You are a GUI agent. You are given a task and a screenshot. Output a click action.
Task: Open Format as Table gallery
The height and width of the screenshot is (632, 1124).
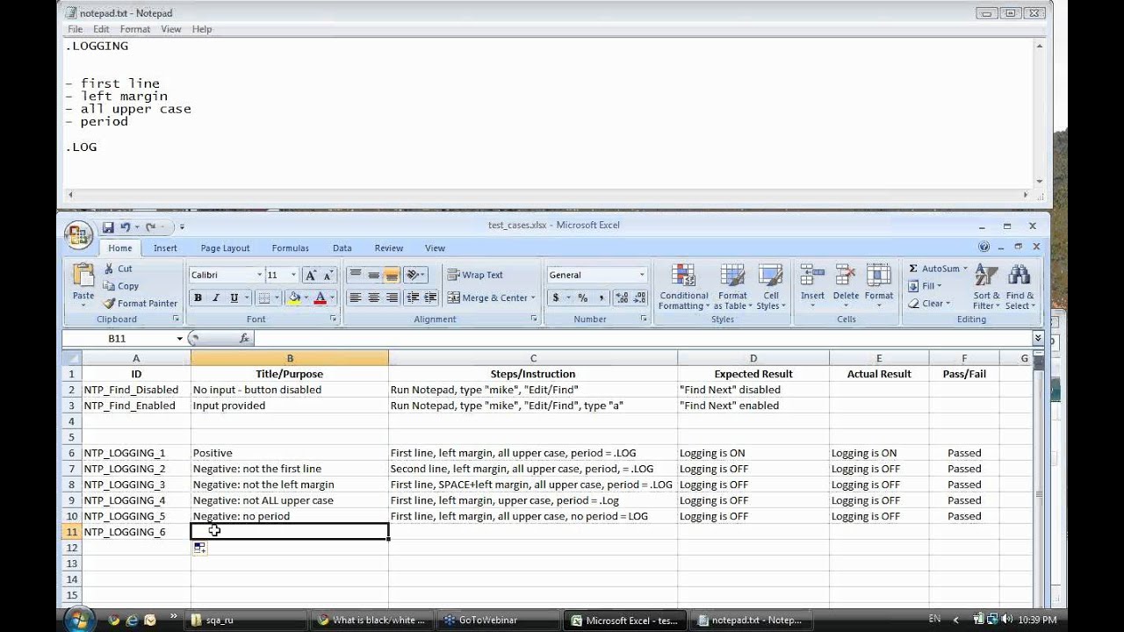coord(732,286)
